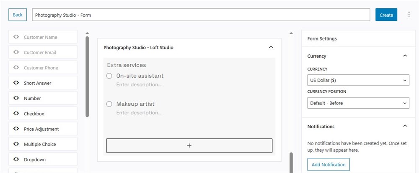Open the three-dot options menu

pos(409,15)
